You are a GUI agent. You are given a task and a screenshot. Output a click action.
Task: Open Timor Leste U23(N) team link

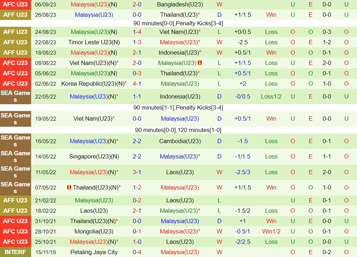(94, 42)
